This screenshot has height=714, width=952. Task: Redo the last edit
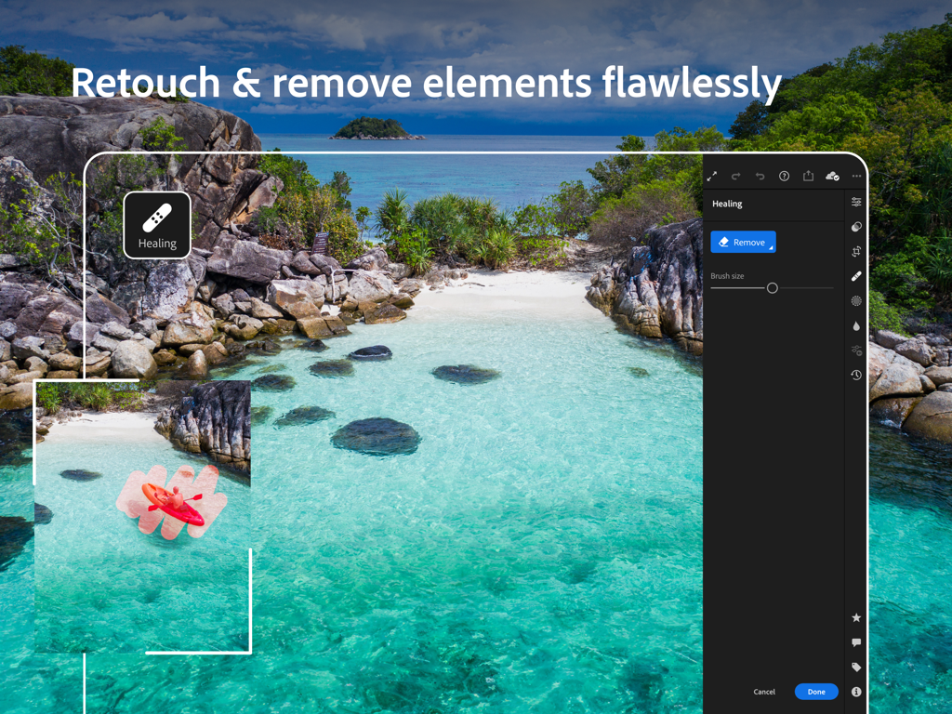(x=735, y=176)
